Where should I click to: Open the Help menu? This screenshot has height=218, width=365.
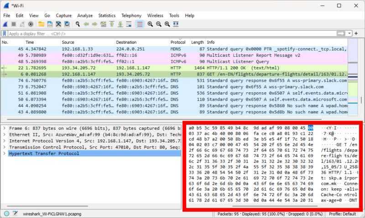189,16
